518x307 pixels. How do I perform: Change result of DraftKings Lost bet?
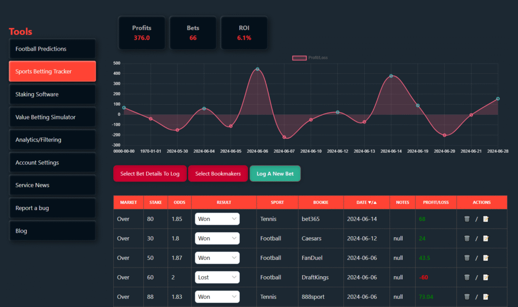pyautogui.click(x=217, y=277)
